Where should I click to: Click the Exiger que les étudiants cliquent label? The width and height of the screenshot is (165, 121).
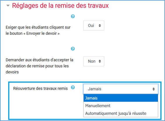point(38,30)
